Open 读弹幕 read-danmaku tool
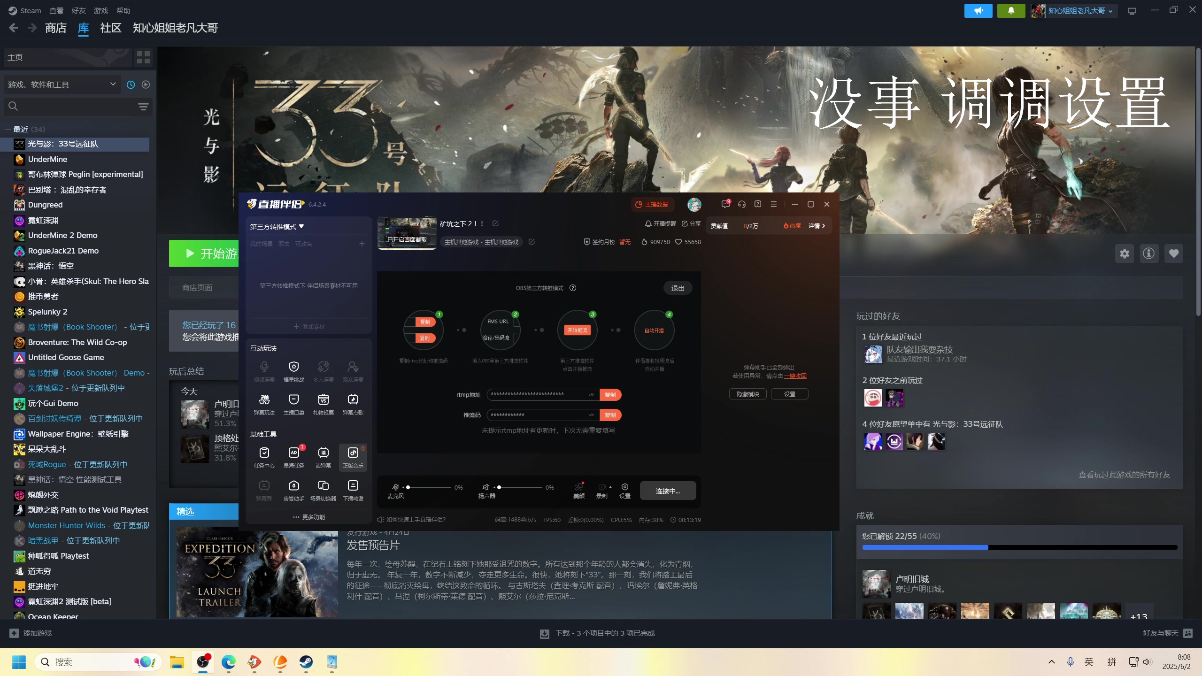 point(324,457)
